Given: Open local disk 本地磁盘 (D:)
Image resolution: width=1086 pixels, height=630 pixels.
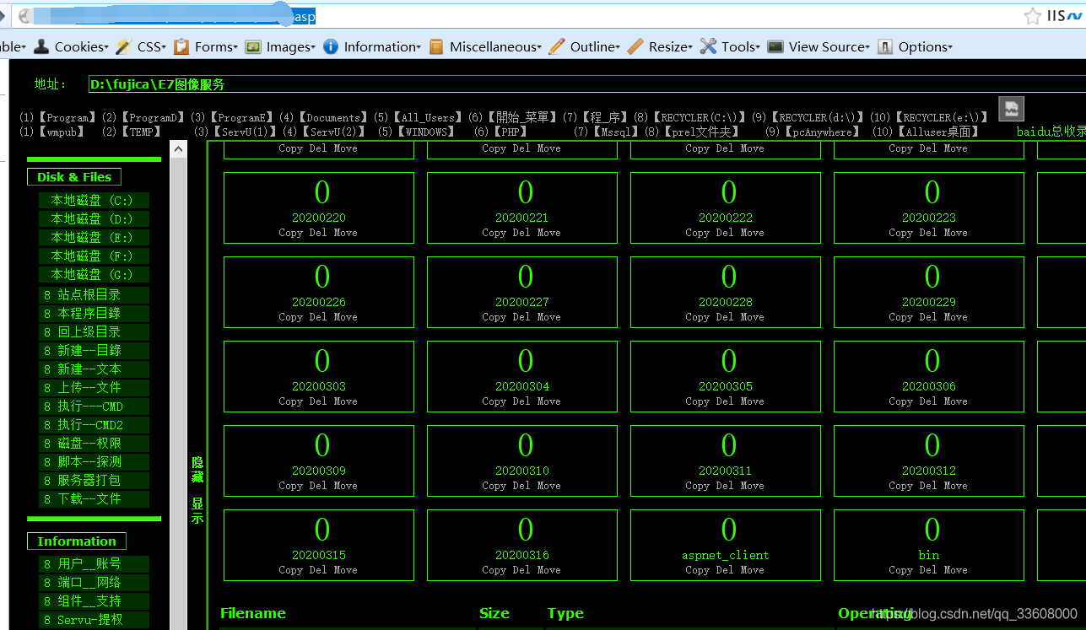Looking at the screenshot, I should pos(94,219).
